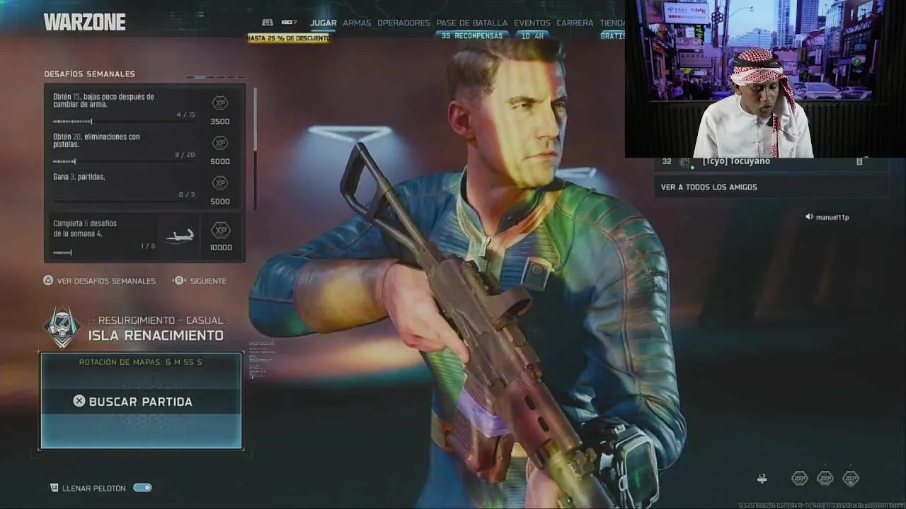The image size is (906, 509).
Task: Click the triangle button icon beside Ver Desafíos
Action: [x=48, y=281]
